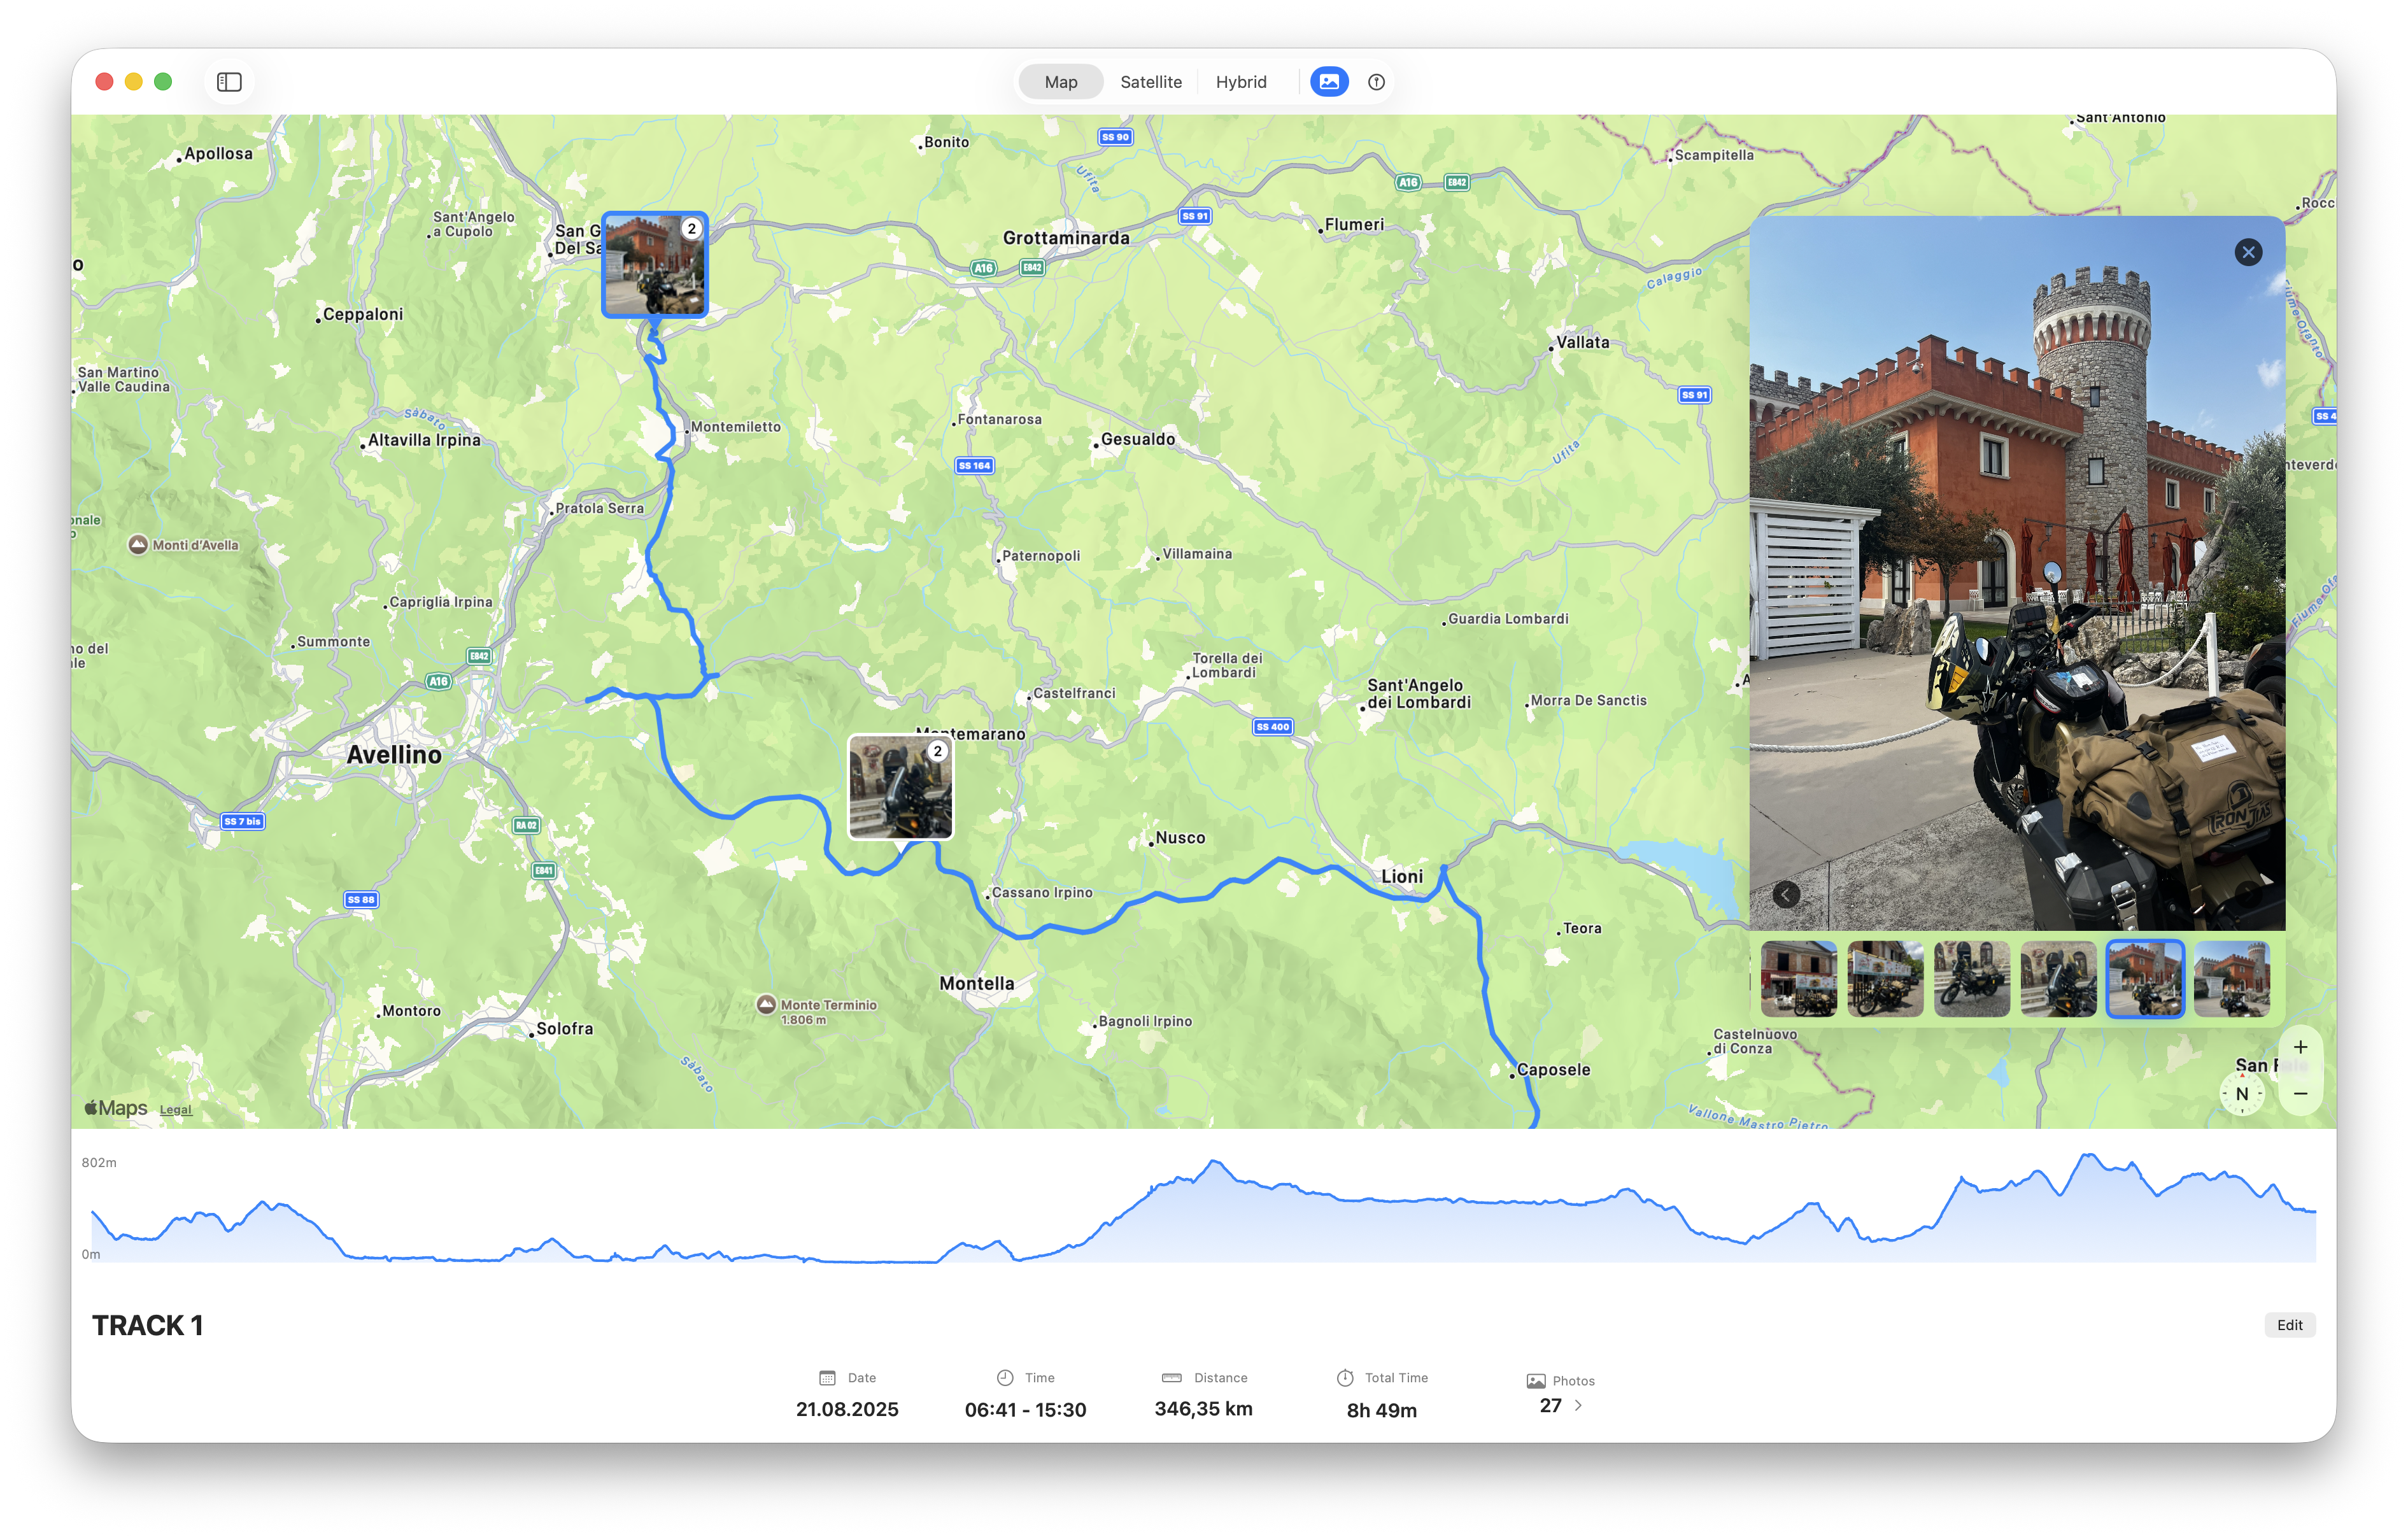Enable Hybrid map view
This screenshot has height=1537, width=2408.
(x=1241, y=81)
